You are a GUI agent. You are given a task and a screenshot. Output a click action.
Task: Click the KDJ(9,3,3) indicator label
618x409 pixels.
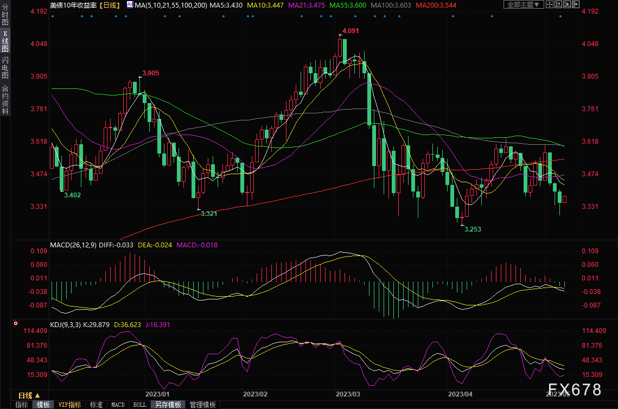[x=65, y=325]
